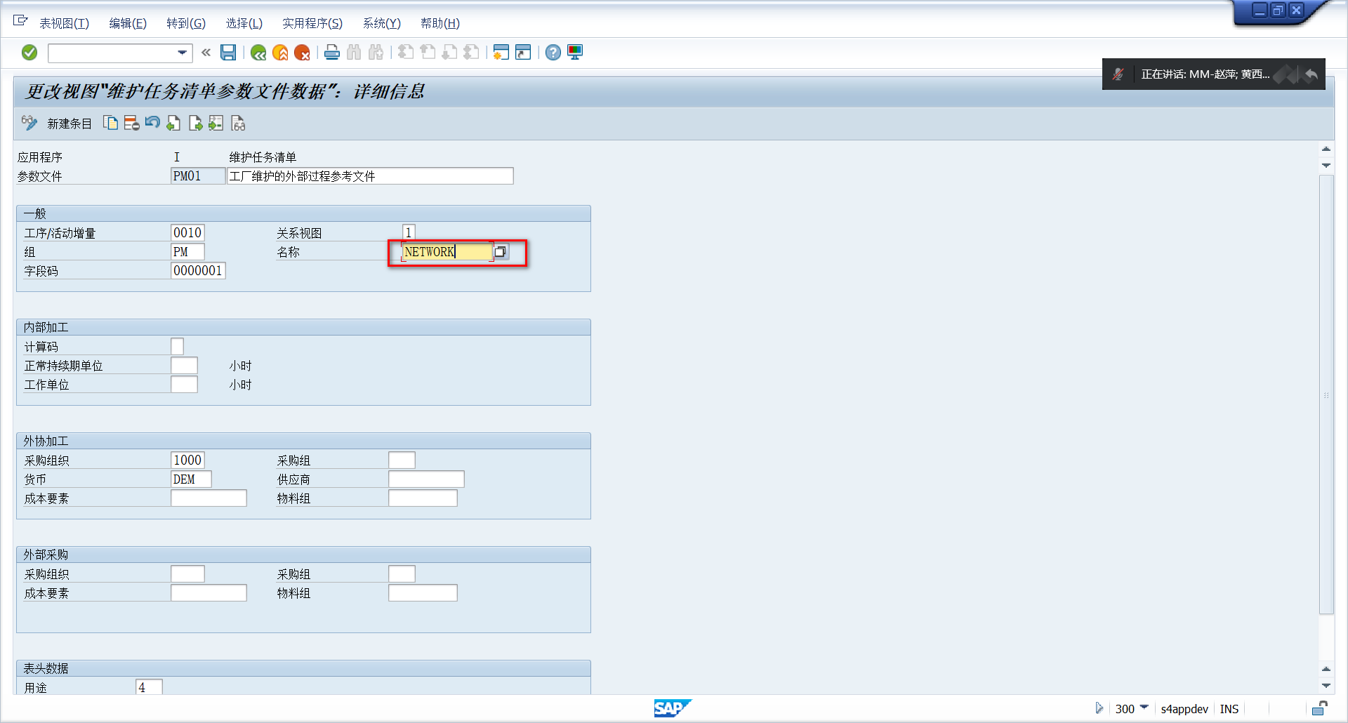
Task: Cancel with the red Exit icon
Action: click(302, 52)
